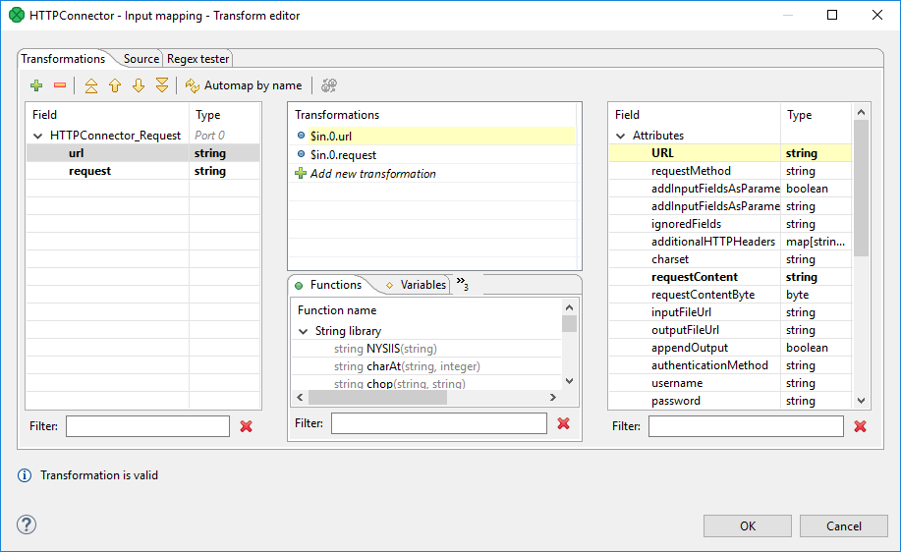The image size is (901, 552).
Task: Collapse the String library function group
Action: [x=303, y=331]
